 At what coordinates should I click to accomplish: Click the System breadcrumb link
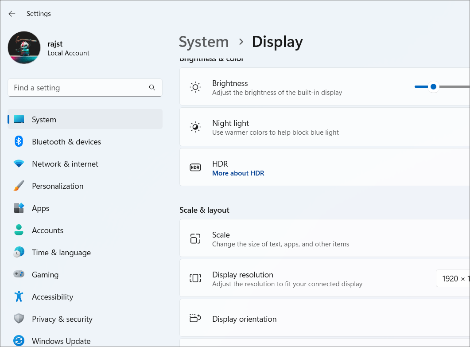(x=204, y=42)
